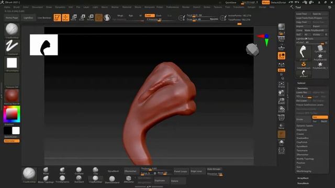Viewport: 335px width, 188px height.
Task: Select the Move transform tool
Action: click(73, 17)
